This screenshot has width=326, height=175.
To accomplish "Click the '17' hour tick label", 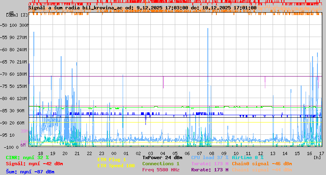I will pyautogui.click(x=322, y=153).
